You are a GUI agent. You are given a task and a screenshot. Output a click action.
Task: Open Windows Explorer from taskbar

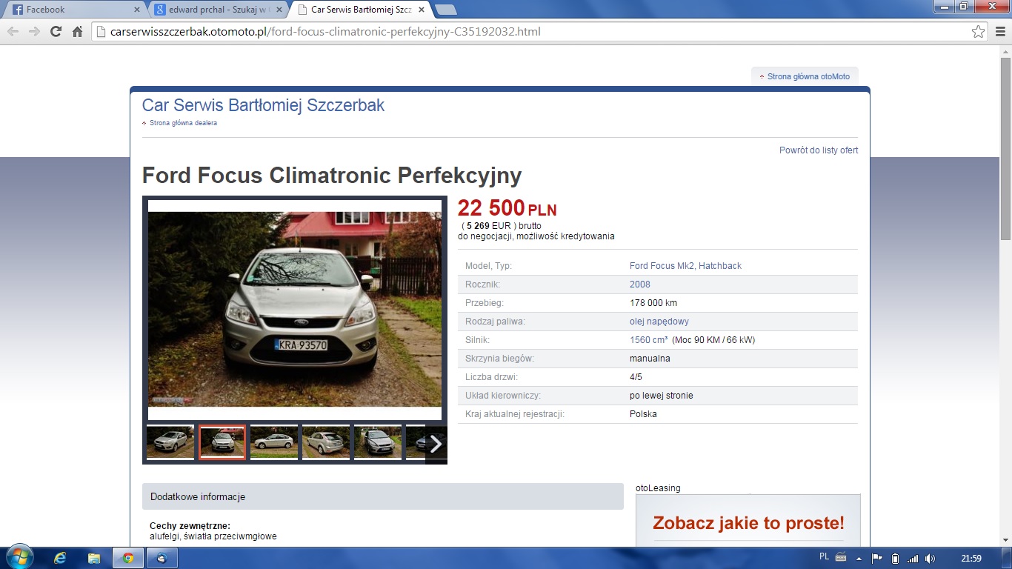pos(94,558)
